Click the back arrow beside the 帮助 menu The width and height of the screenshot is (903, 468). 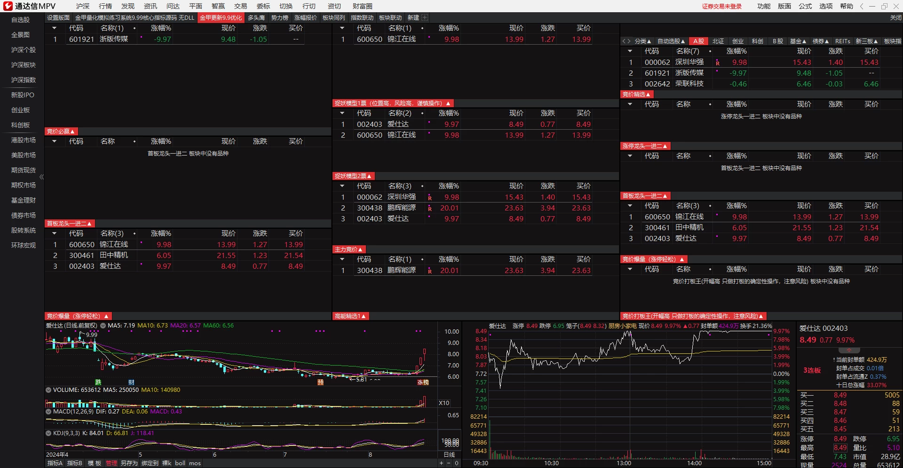[862, 6]
